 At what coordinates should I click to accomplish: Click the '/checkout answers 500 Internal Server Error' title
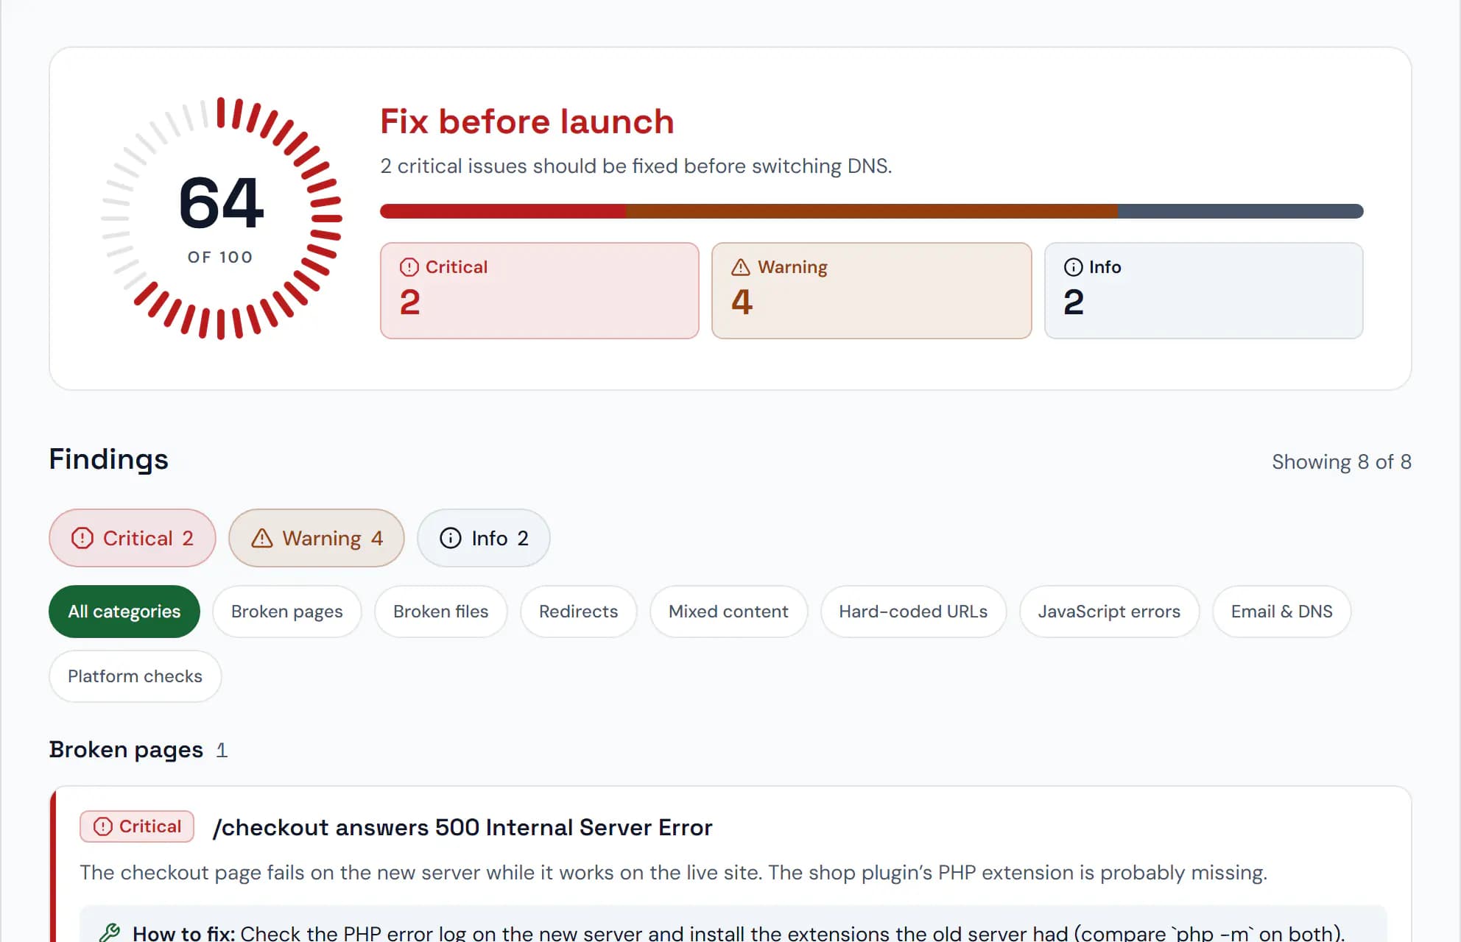462,827
